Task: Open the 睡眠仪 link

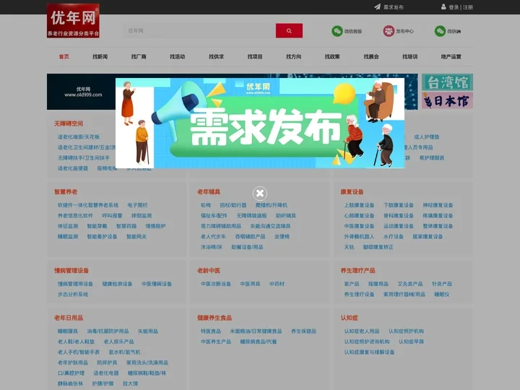Action: coord(442,295)
